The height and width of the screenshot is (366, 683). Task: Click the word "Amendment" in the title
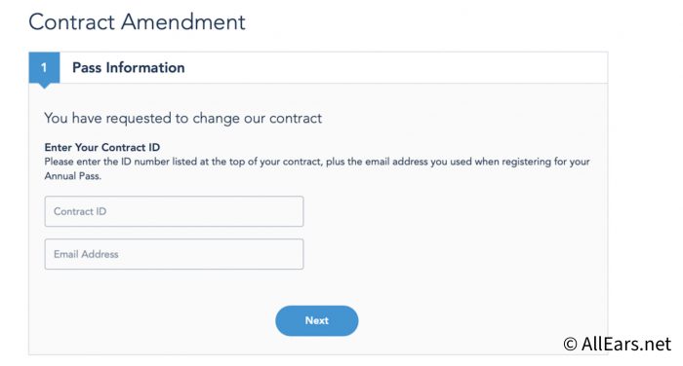(x=183, y=21)
